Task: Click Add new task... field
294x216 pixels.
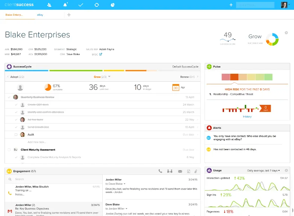Action: pyautogui.click(x=37, y=142)
